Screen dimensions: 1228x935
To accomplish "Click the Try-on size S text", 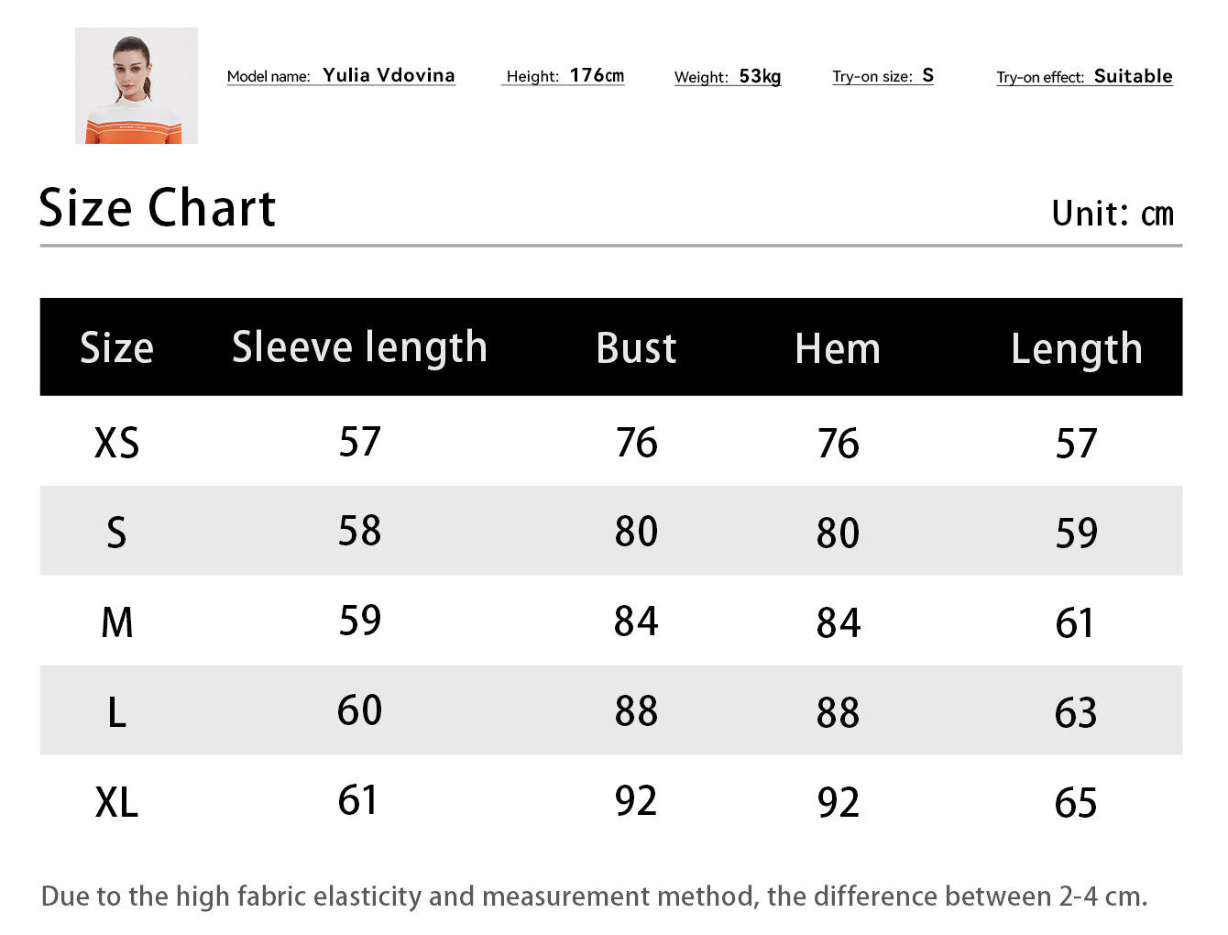I will (883, 76).
